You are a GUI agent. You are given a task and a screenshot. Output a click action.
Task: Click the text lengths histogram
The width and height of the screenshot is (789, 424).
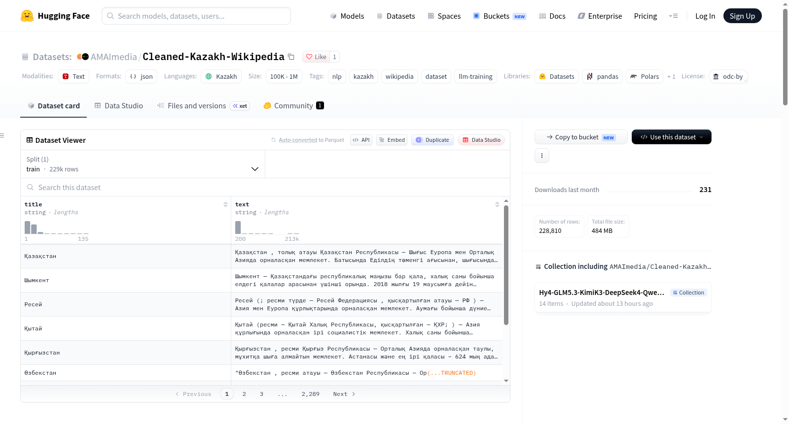pyautogui.click(x=267, y=227)
